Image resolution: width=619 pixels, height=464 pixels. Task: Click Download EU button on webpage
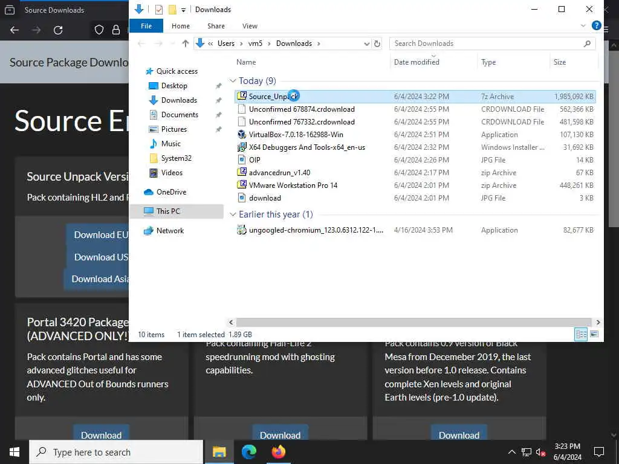(97, 235)
